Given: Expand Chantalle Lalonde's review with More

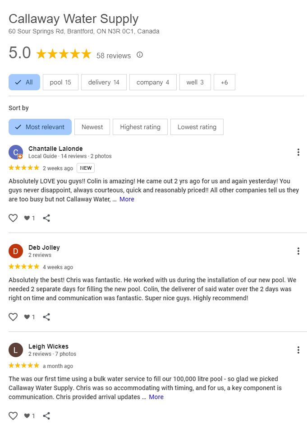Looking at the screenshot, I should [127, 199].
